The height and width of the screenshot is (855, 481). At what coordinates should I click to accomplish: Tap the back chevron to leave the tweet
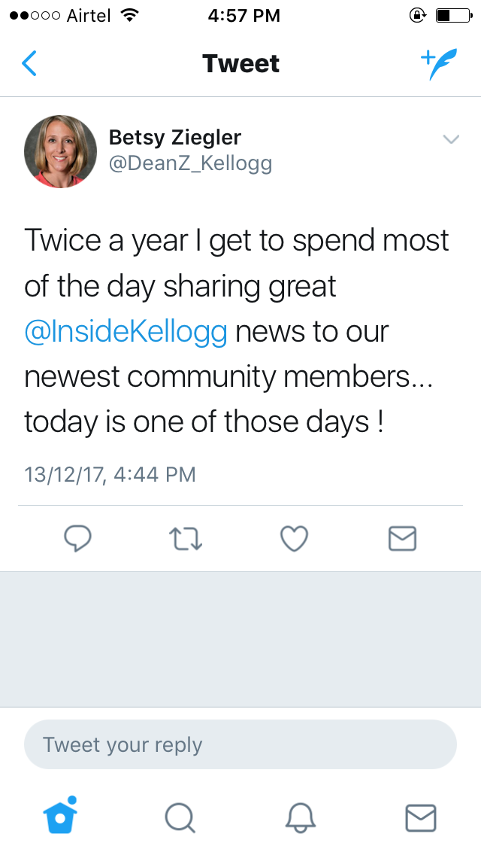[x=29, y=63]
